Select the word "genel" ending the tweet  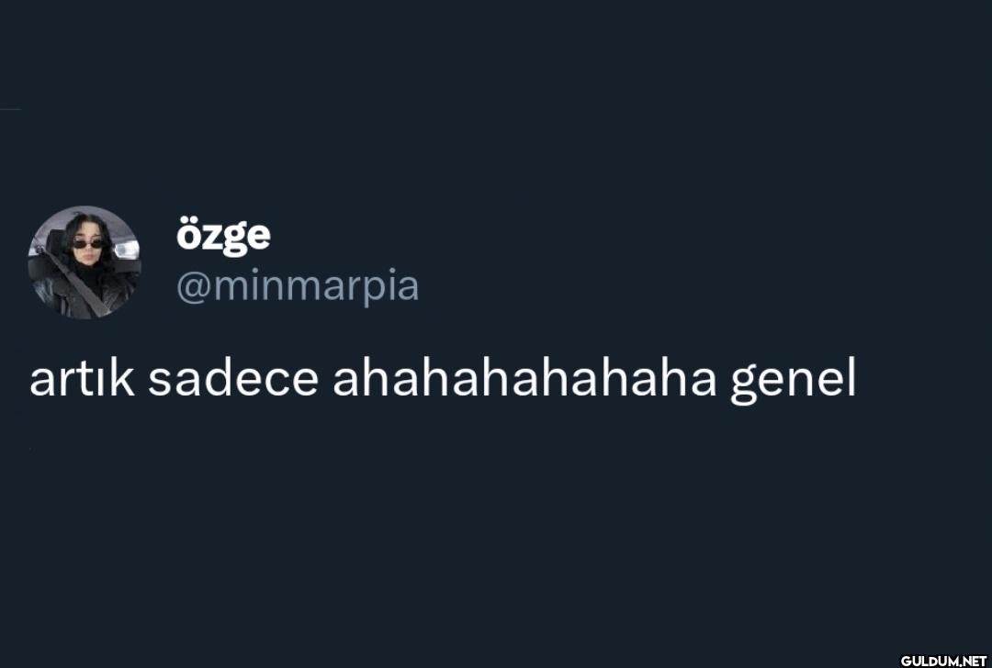pyautogui.click(x=793, y=380)
